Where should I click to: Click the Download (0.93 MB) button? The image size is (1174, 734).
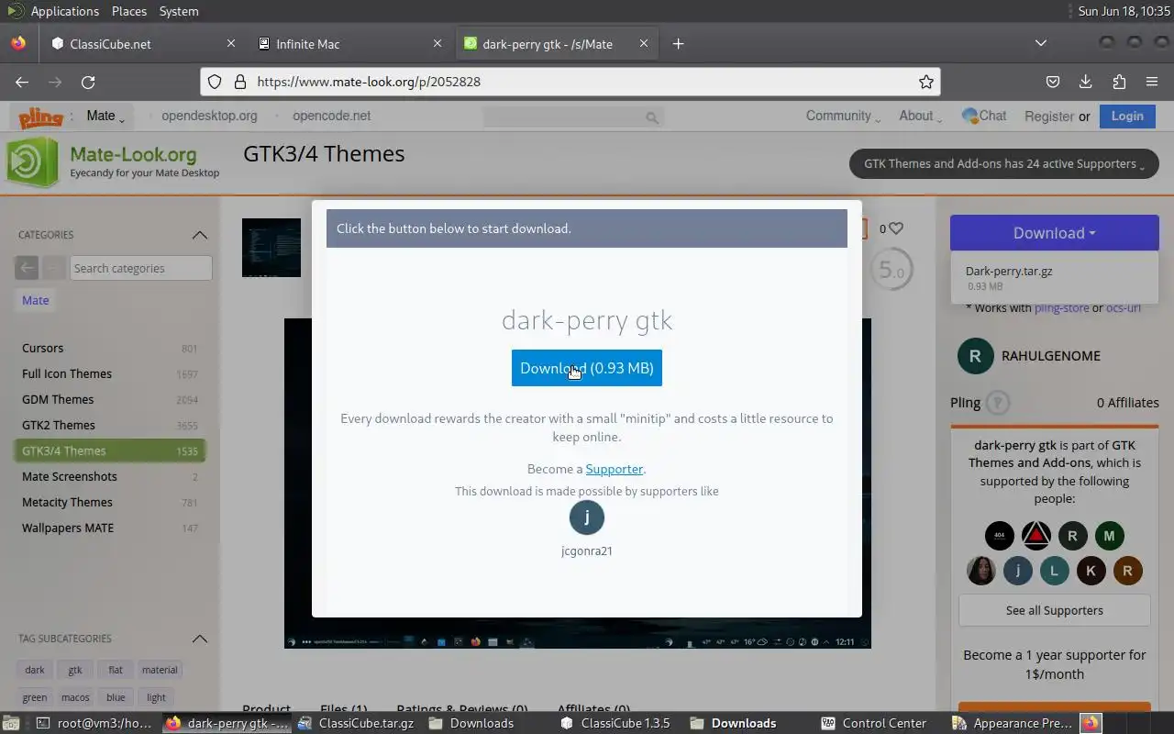pyautogui.click(x=587, y=368)
